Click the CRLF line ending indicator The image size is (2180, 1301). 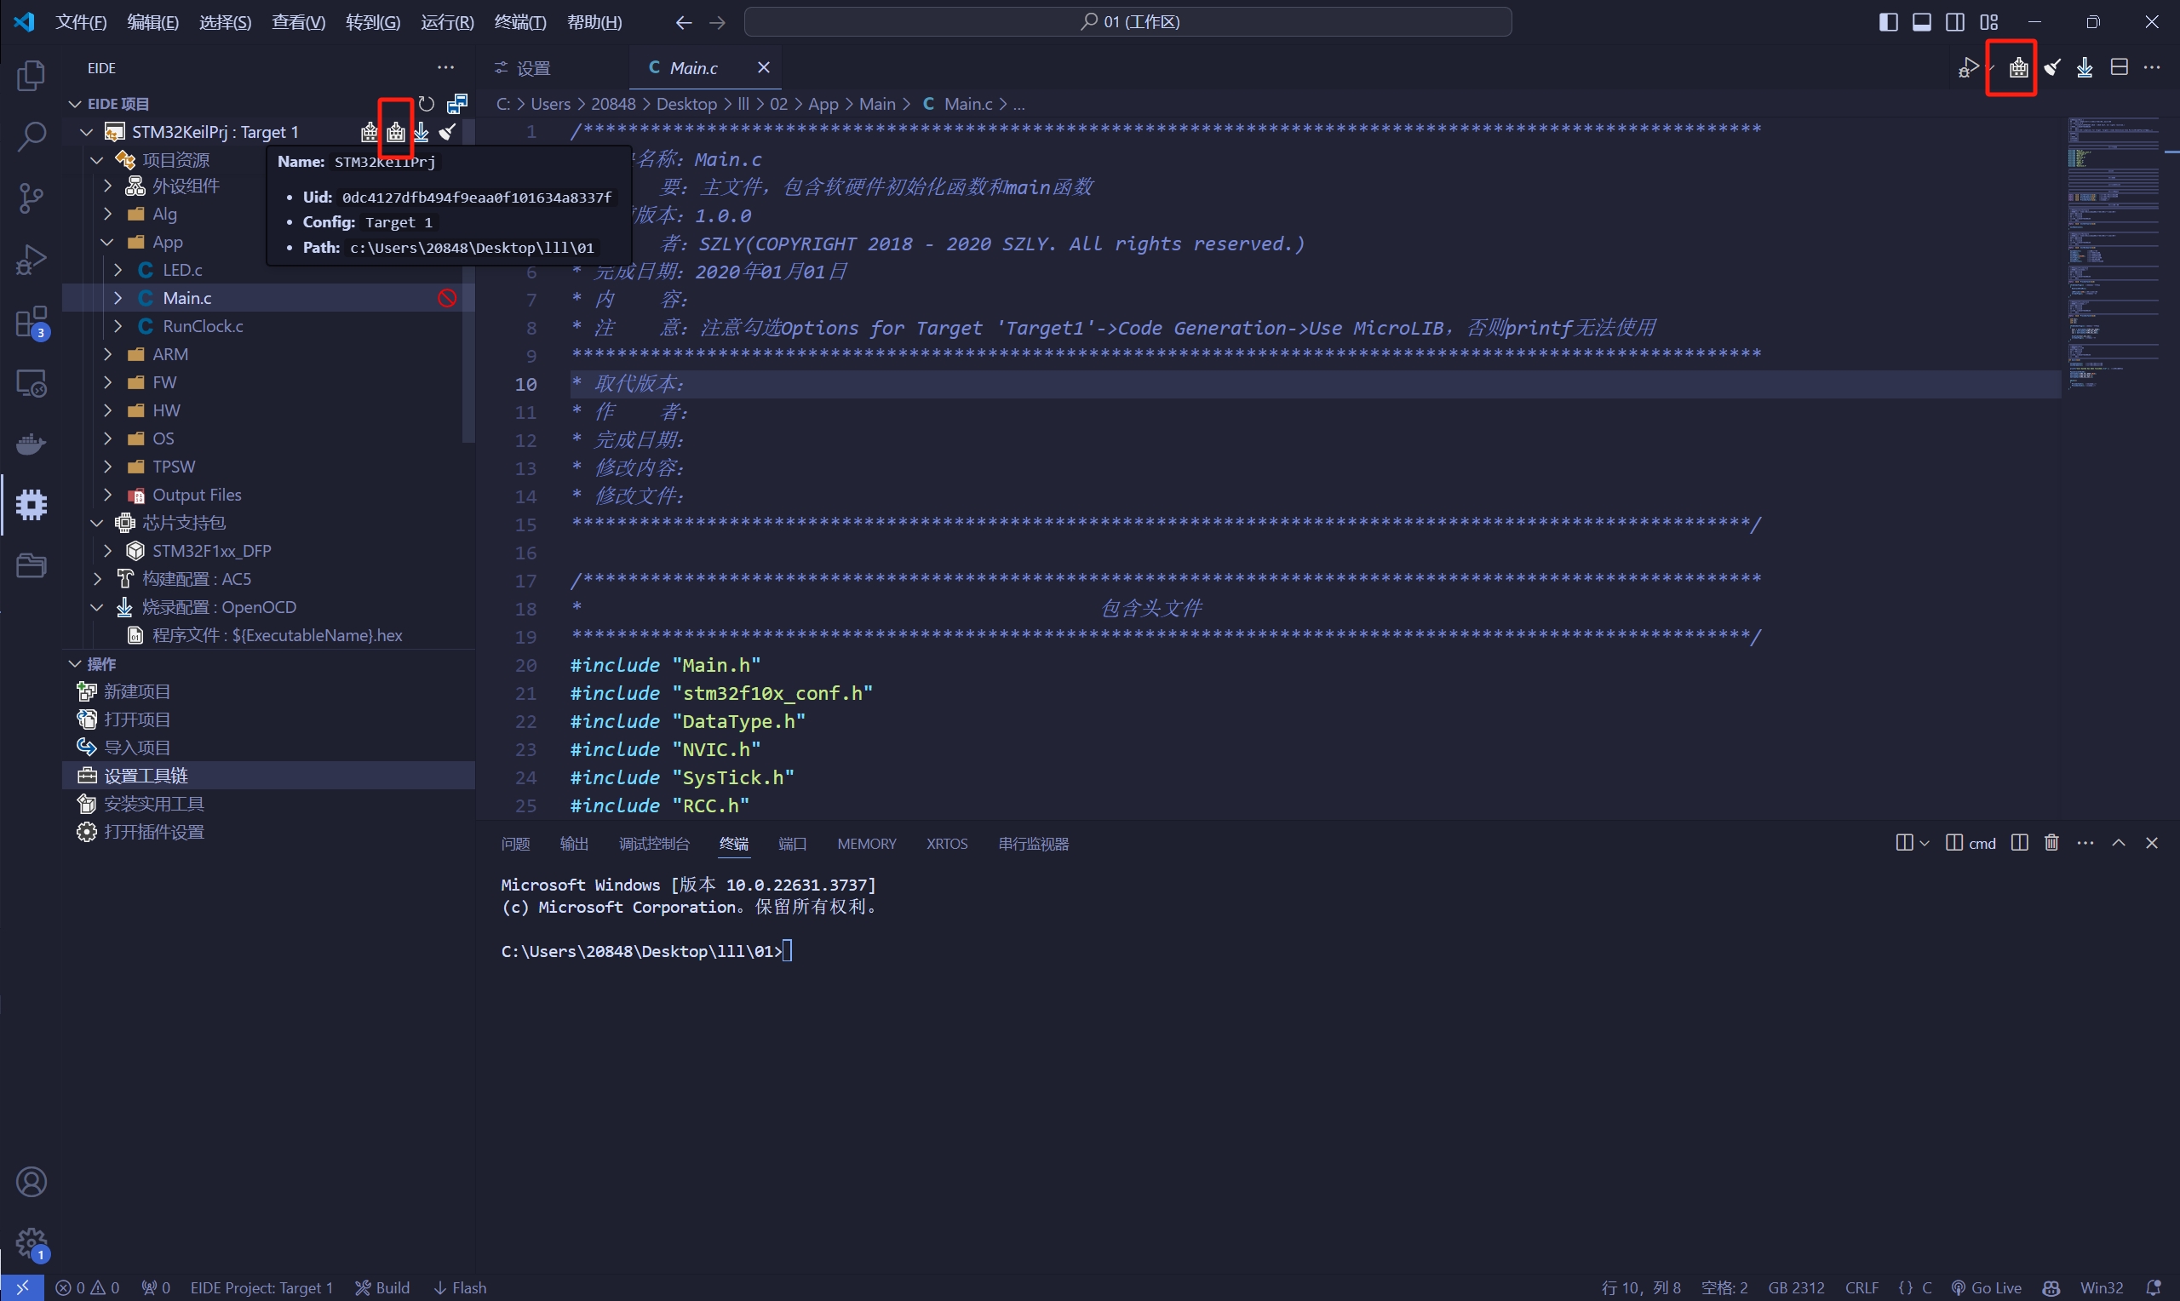click(x=1862, y=1288)
